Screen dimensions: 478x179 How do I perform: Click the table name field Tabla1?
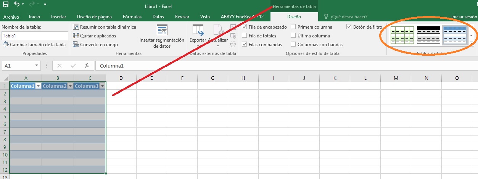pyautogui.click(x=34, y=35)
